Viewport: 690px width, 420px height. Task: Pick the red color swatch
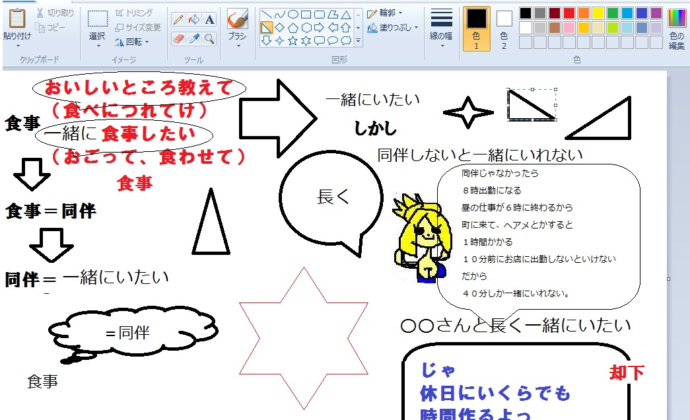point(569,13)
